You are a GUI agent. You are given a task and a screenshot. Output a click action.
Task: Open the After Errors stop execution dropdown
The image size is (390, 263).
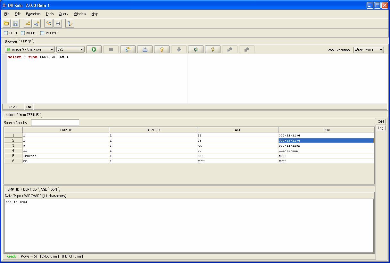(x=369, y=50)
